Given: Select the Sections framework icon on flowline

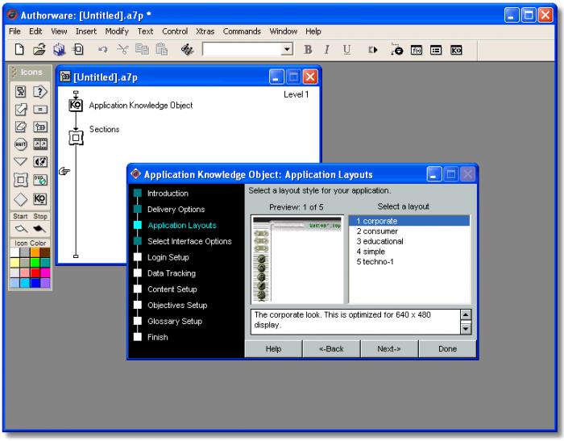Looking at the screenshot, I should [x=76, y=138].
